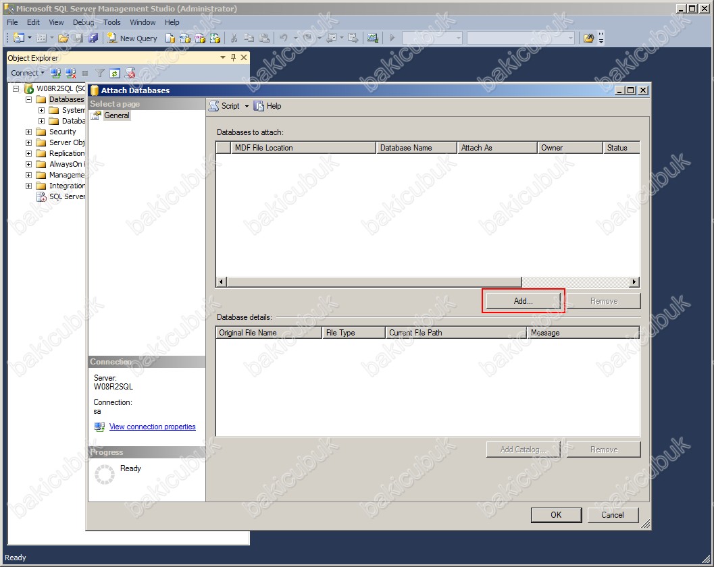Click the Refresh icon in Object Explorer
Image resolution: width=714 pixels, height=567 pixels.
click(115, 73)
